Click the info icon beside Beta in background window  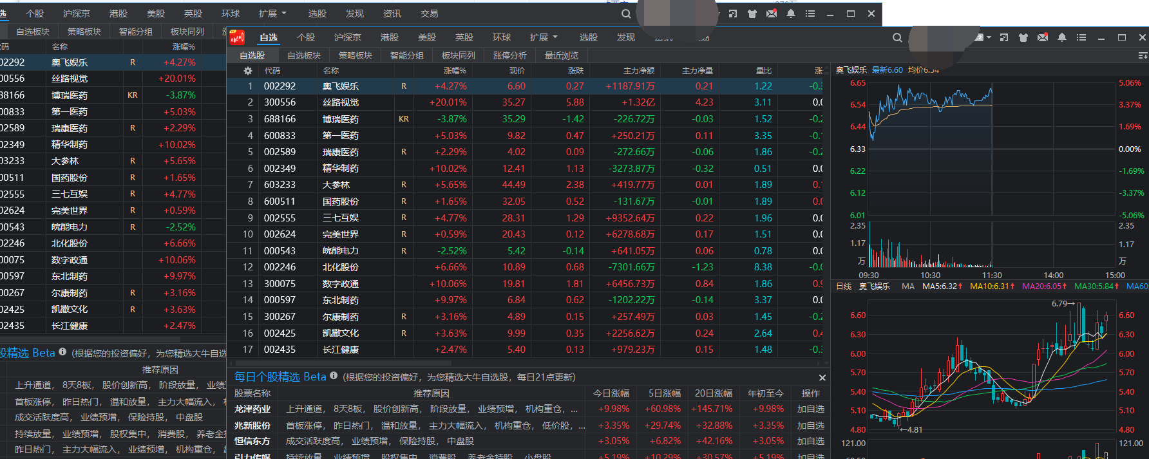click(x=62, y=352)
